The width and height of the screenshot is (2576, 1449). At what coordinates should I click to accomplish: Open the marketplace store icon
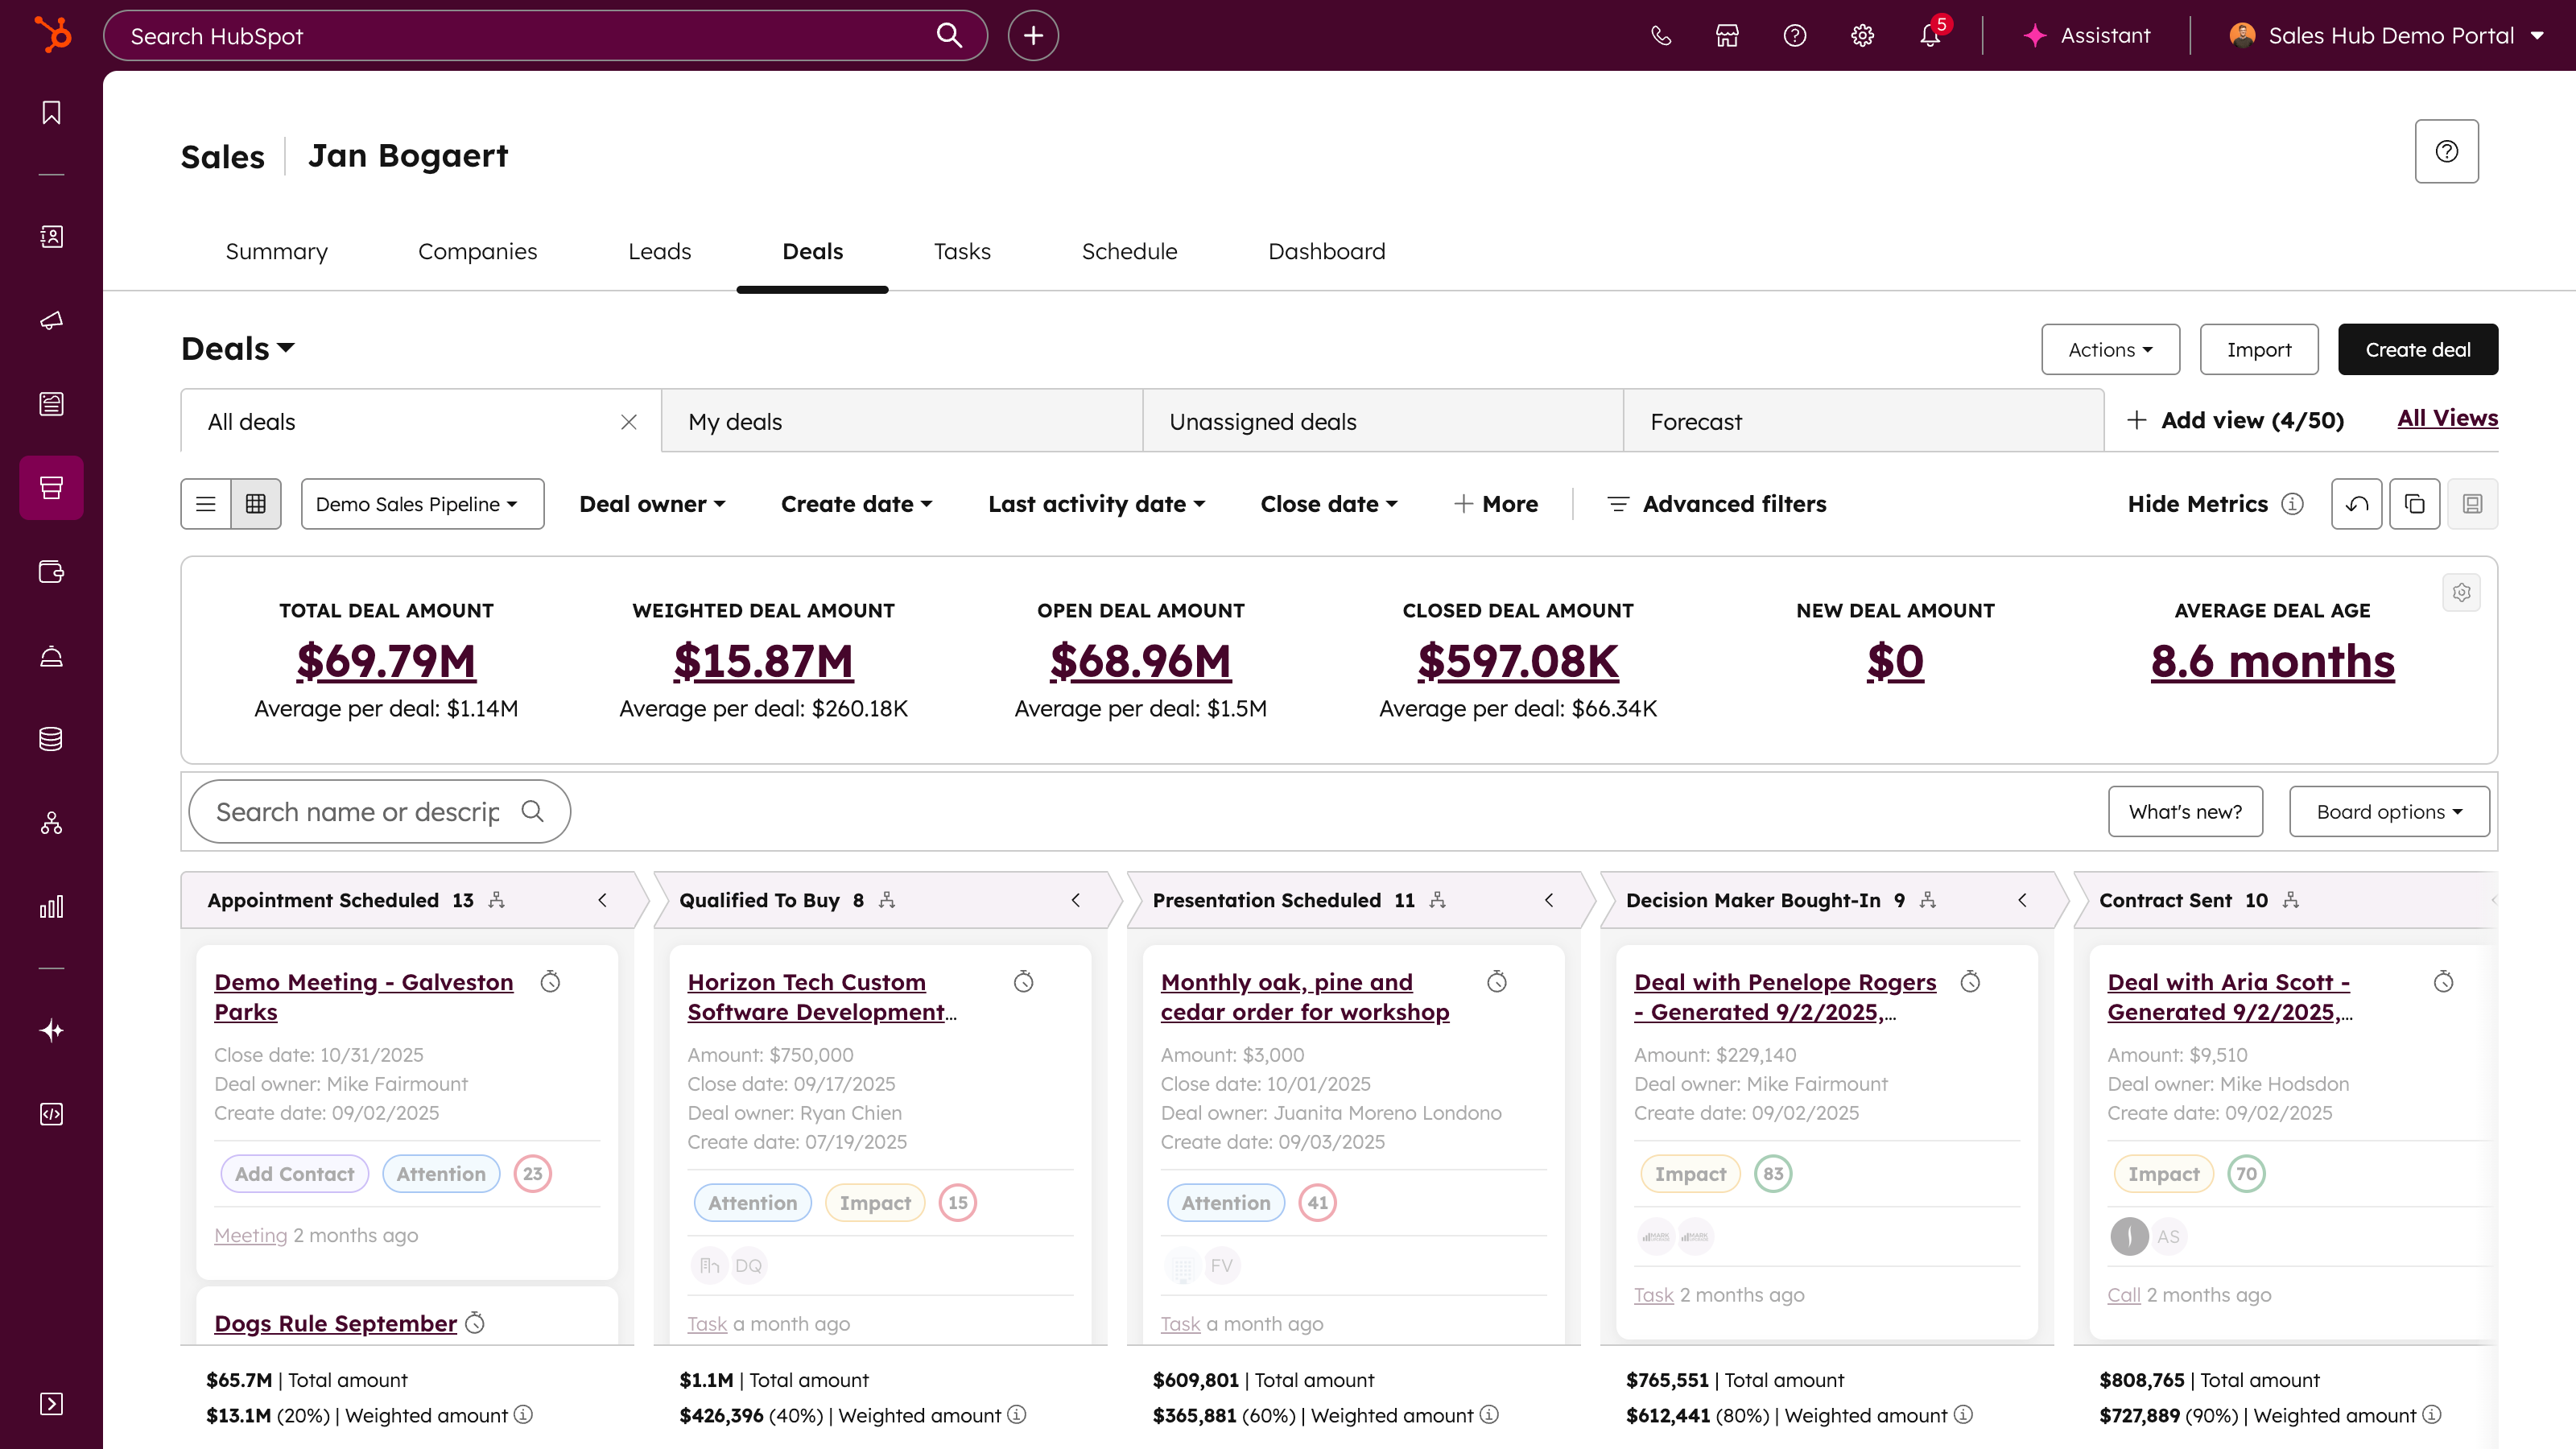(1727, 36)
